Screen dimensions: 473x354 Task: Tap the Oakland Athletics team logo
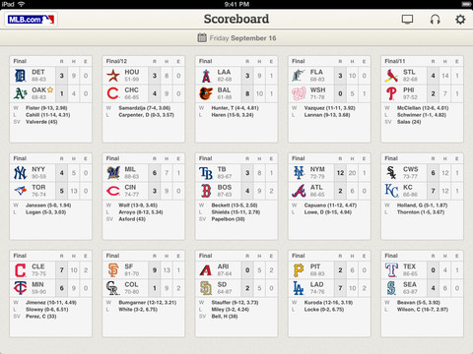pos(20,93)
